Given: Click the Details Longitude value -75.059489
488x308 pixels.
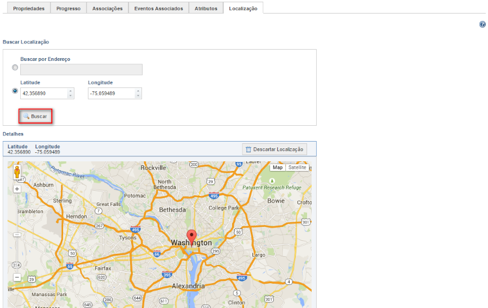Looking at the screenshot, I should coord(47,152).
